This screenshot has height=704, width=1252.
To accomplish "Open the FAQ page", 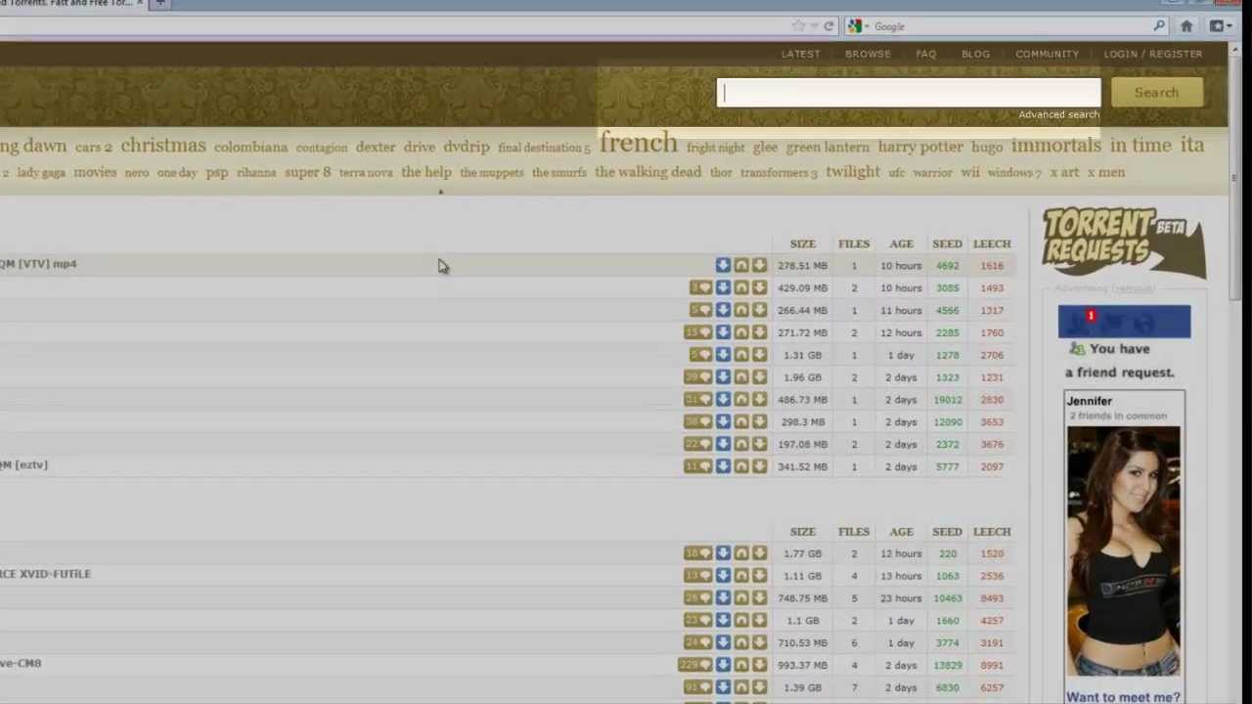I will [925, 54].
